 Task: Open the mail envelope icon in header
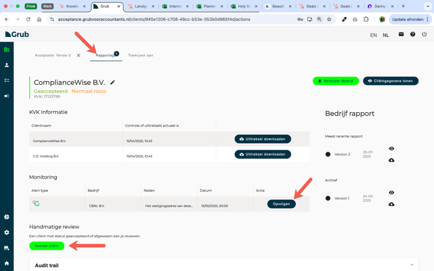[x=401, y=34]
